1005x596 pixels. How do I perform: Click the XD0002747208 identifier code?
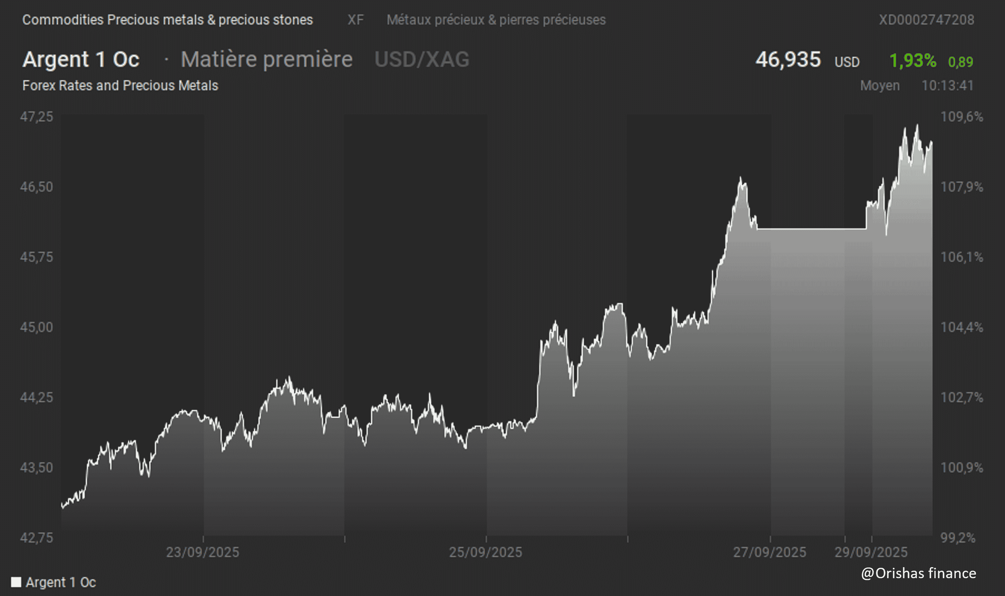pos(926,20)
